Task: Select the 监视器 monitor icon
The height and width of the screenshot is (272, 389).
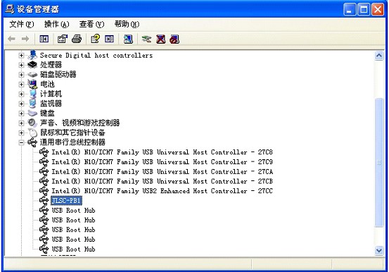Action: tap(32, 104)
